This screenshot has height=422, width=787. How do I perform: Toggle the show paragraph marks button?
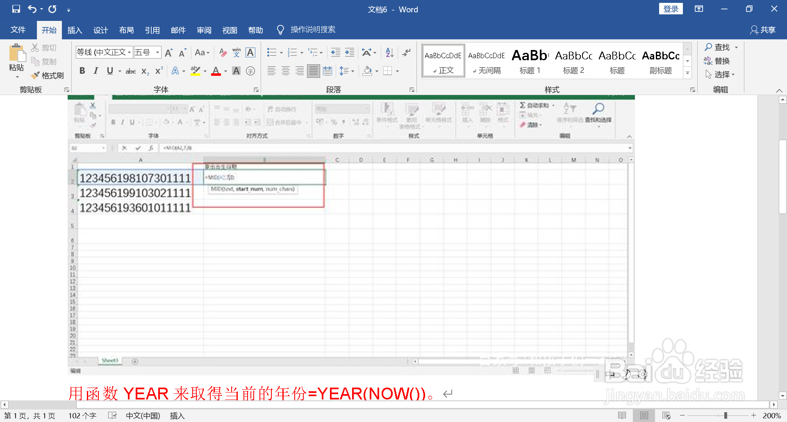[406, 52]
